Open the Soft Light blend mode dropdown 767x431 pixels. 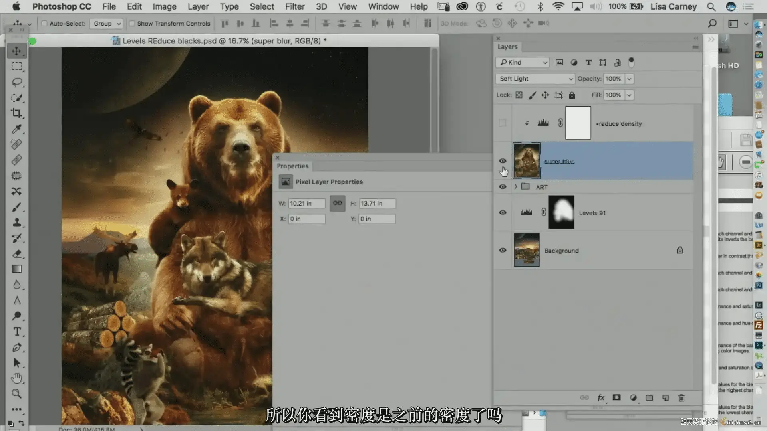(x=535, y=79)
